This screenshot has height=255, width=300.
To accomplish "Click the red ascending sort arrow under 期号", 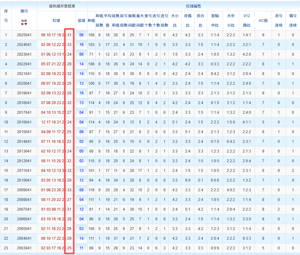I will click(22, 24).
